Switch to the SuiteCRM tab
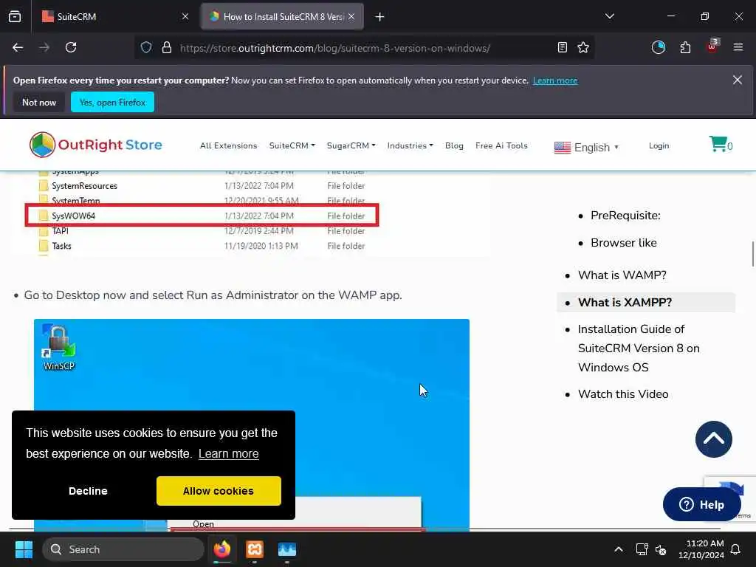756x567 pixels. point(116,16)
